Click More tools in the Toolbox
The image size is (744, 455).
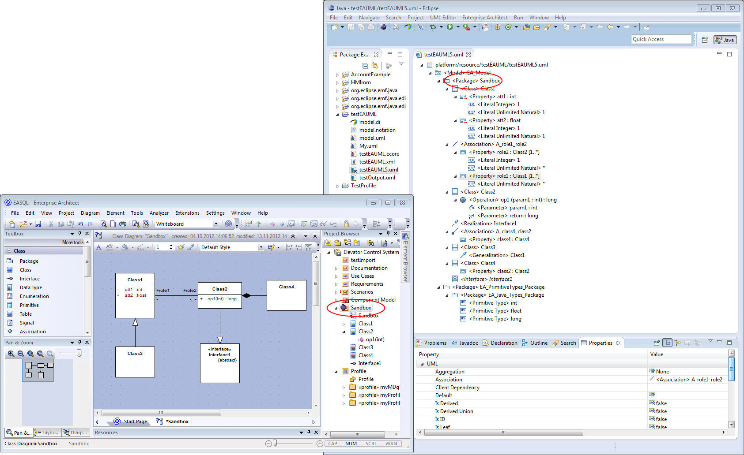tap(73, 242)
